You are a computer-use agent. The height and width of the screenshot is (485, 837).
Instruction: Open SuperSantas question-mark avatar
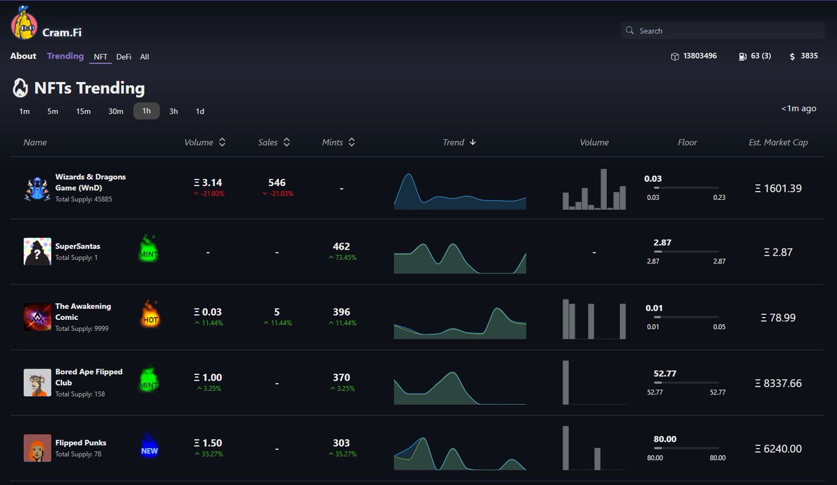(37, 252)
